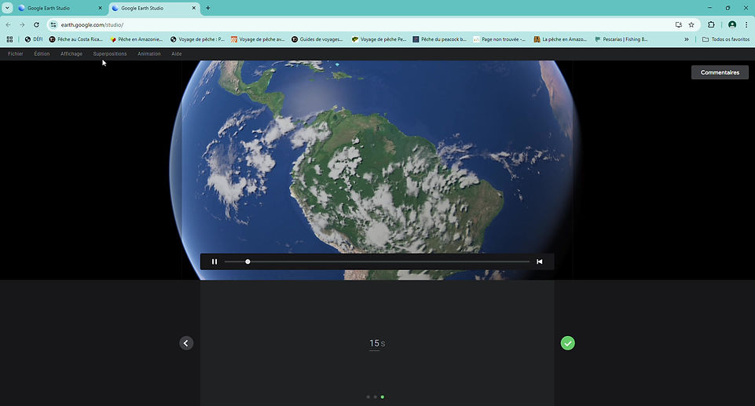Open the DÉFI bookmark
Screen dimensions: 755x406
34,39
